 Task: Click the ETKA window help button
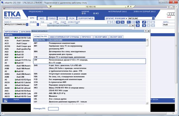click(168, 8)
